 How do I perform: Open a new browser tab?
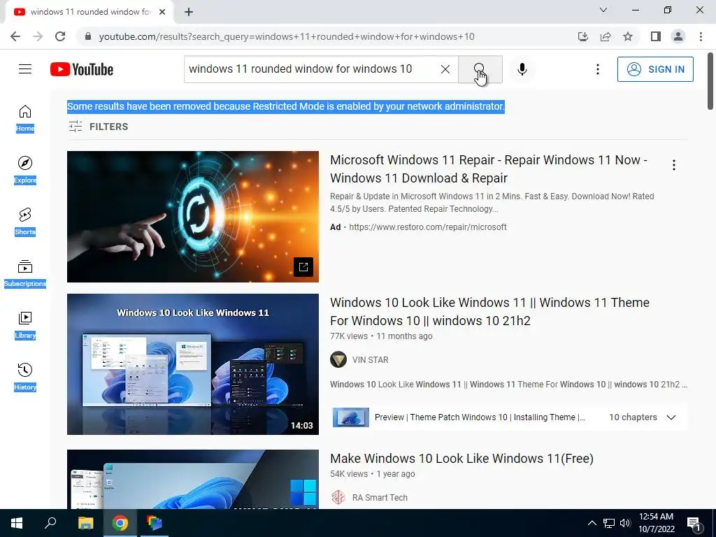click(189, 12)
